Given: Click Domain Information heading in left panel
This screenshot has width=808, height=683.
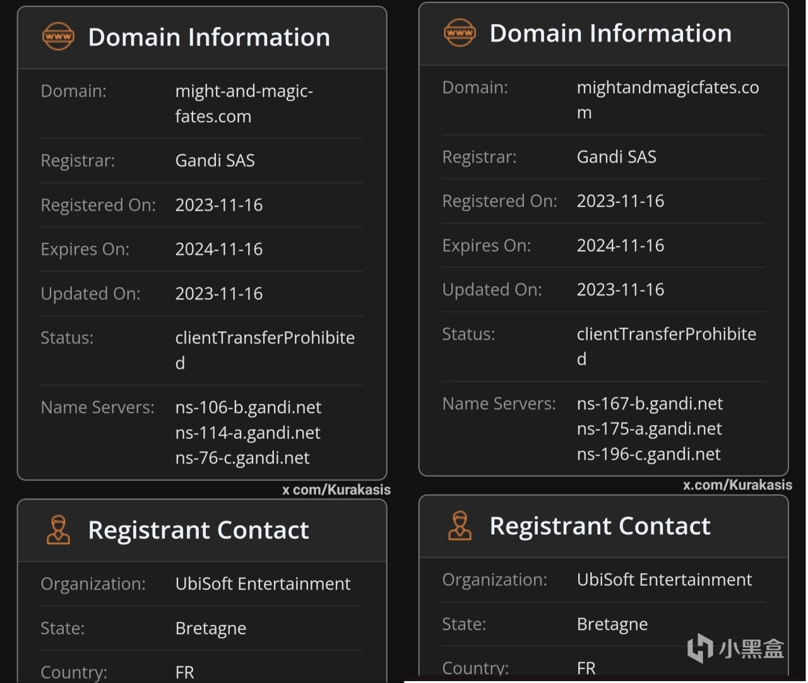Looking at the screenshot, I should tap(209, 37).
